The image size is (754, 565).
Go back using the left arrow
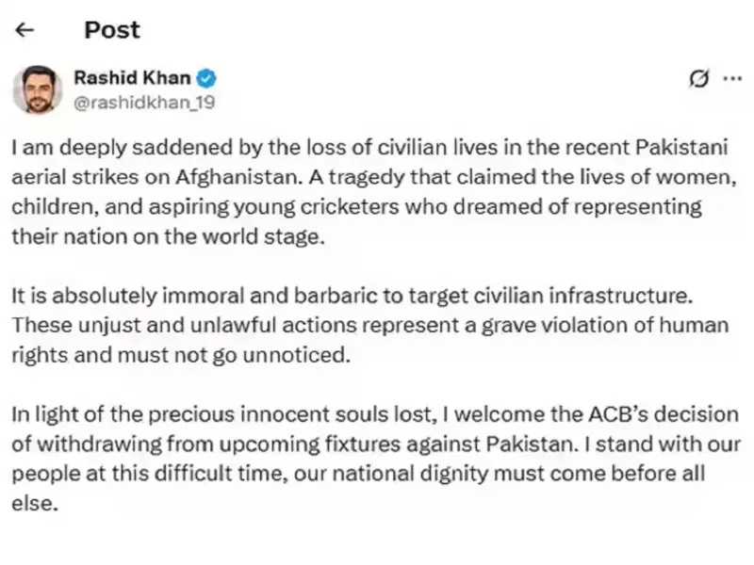click(x=25, y=29)
